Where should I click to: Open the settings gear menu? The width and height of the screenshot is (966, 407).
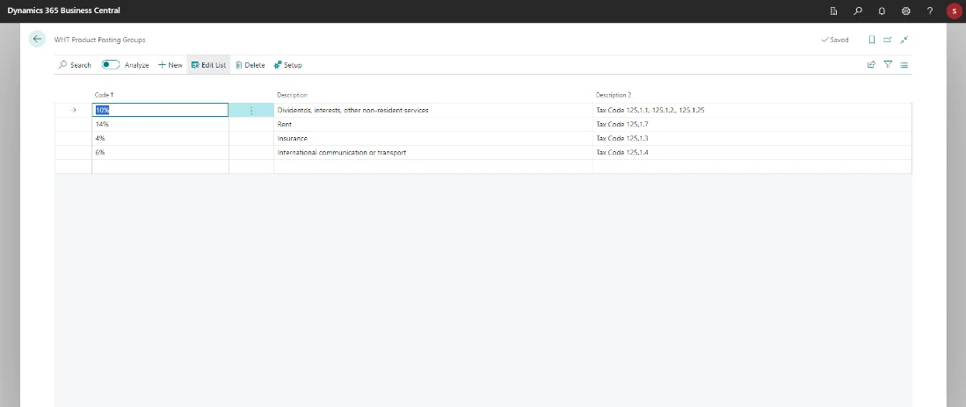(906, 11)
